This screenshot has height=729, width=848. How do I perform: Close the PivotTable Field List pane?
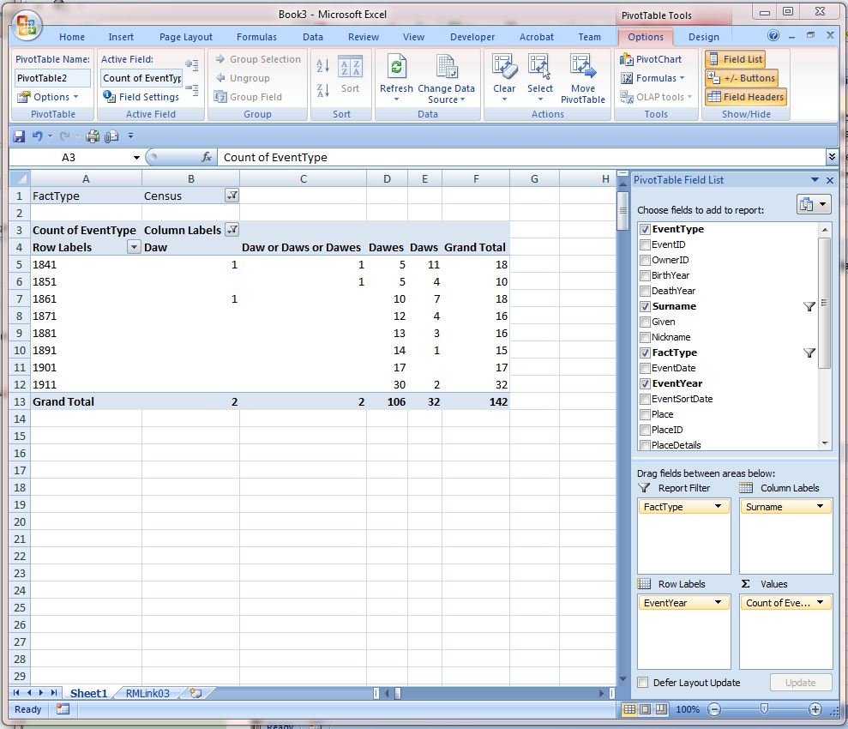830,180
